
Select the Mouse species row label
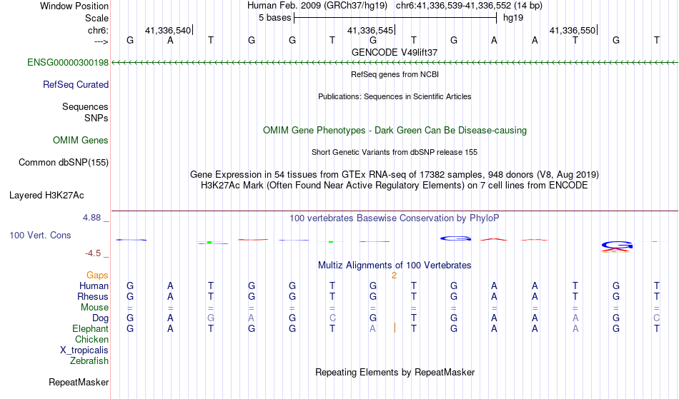click(x=94, y=308)
